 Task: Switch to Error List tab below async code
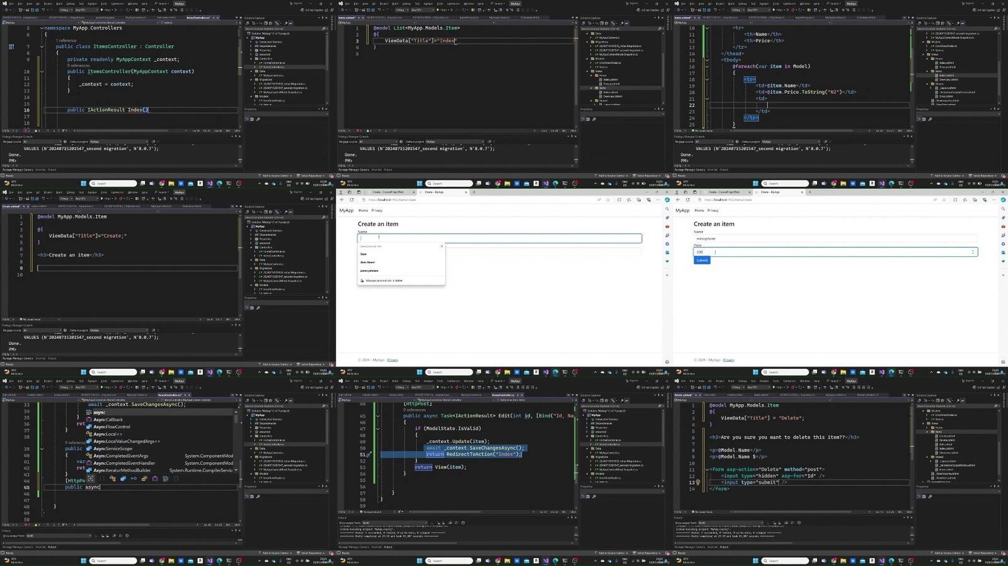point(40,547)
